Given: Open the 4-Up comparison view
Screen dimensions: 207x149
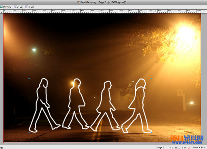Looking at the screenshot, I should click(x=30, y=7).
